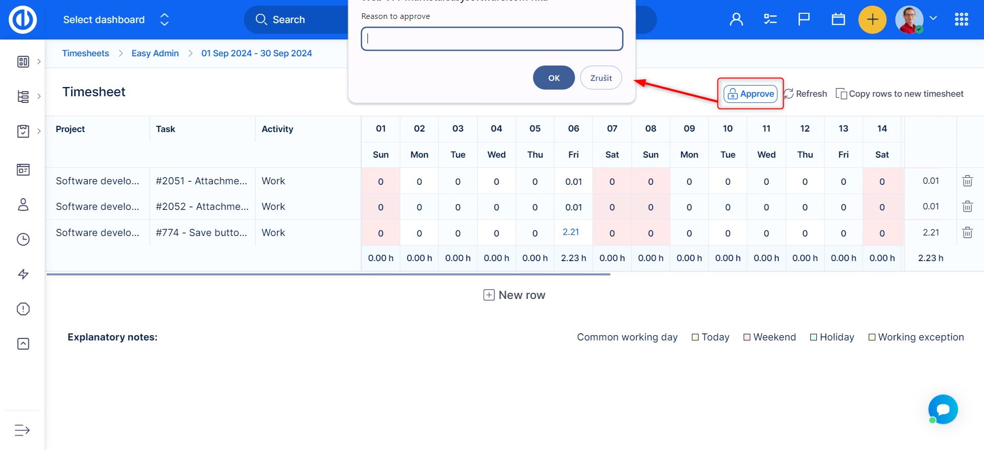Click the flag icon in top bar

click(x=804, y=20)
